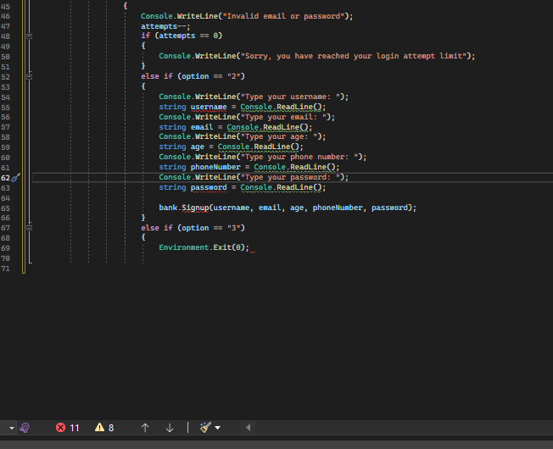Viewport: 553px width, 449px height.
Task: Open the zoom level dropdown arrow
Action: (10, 428)
